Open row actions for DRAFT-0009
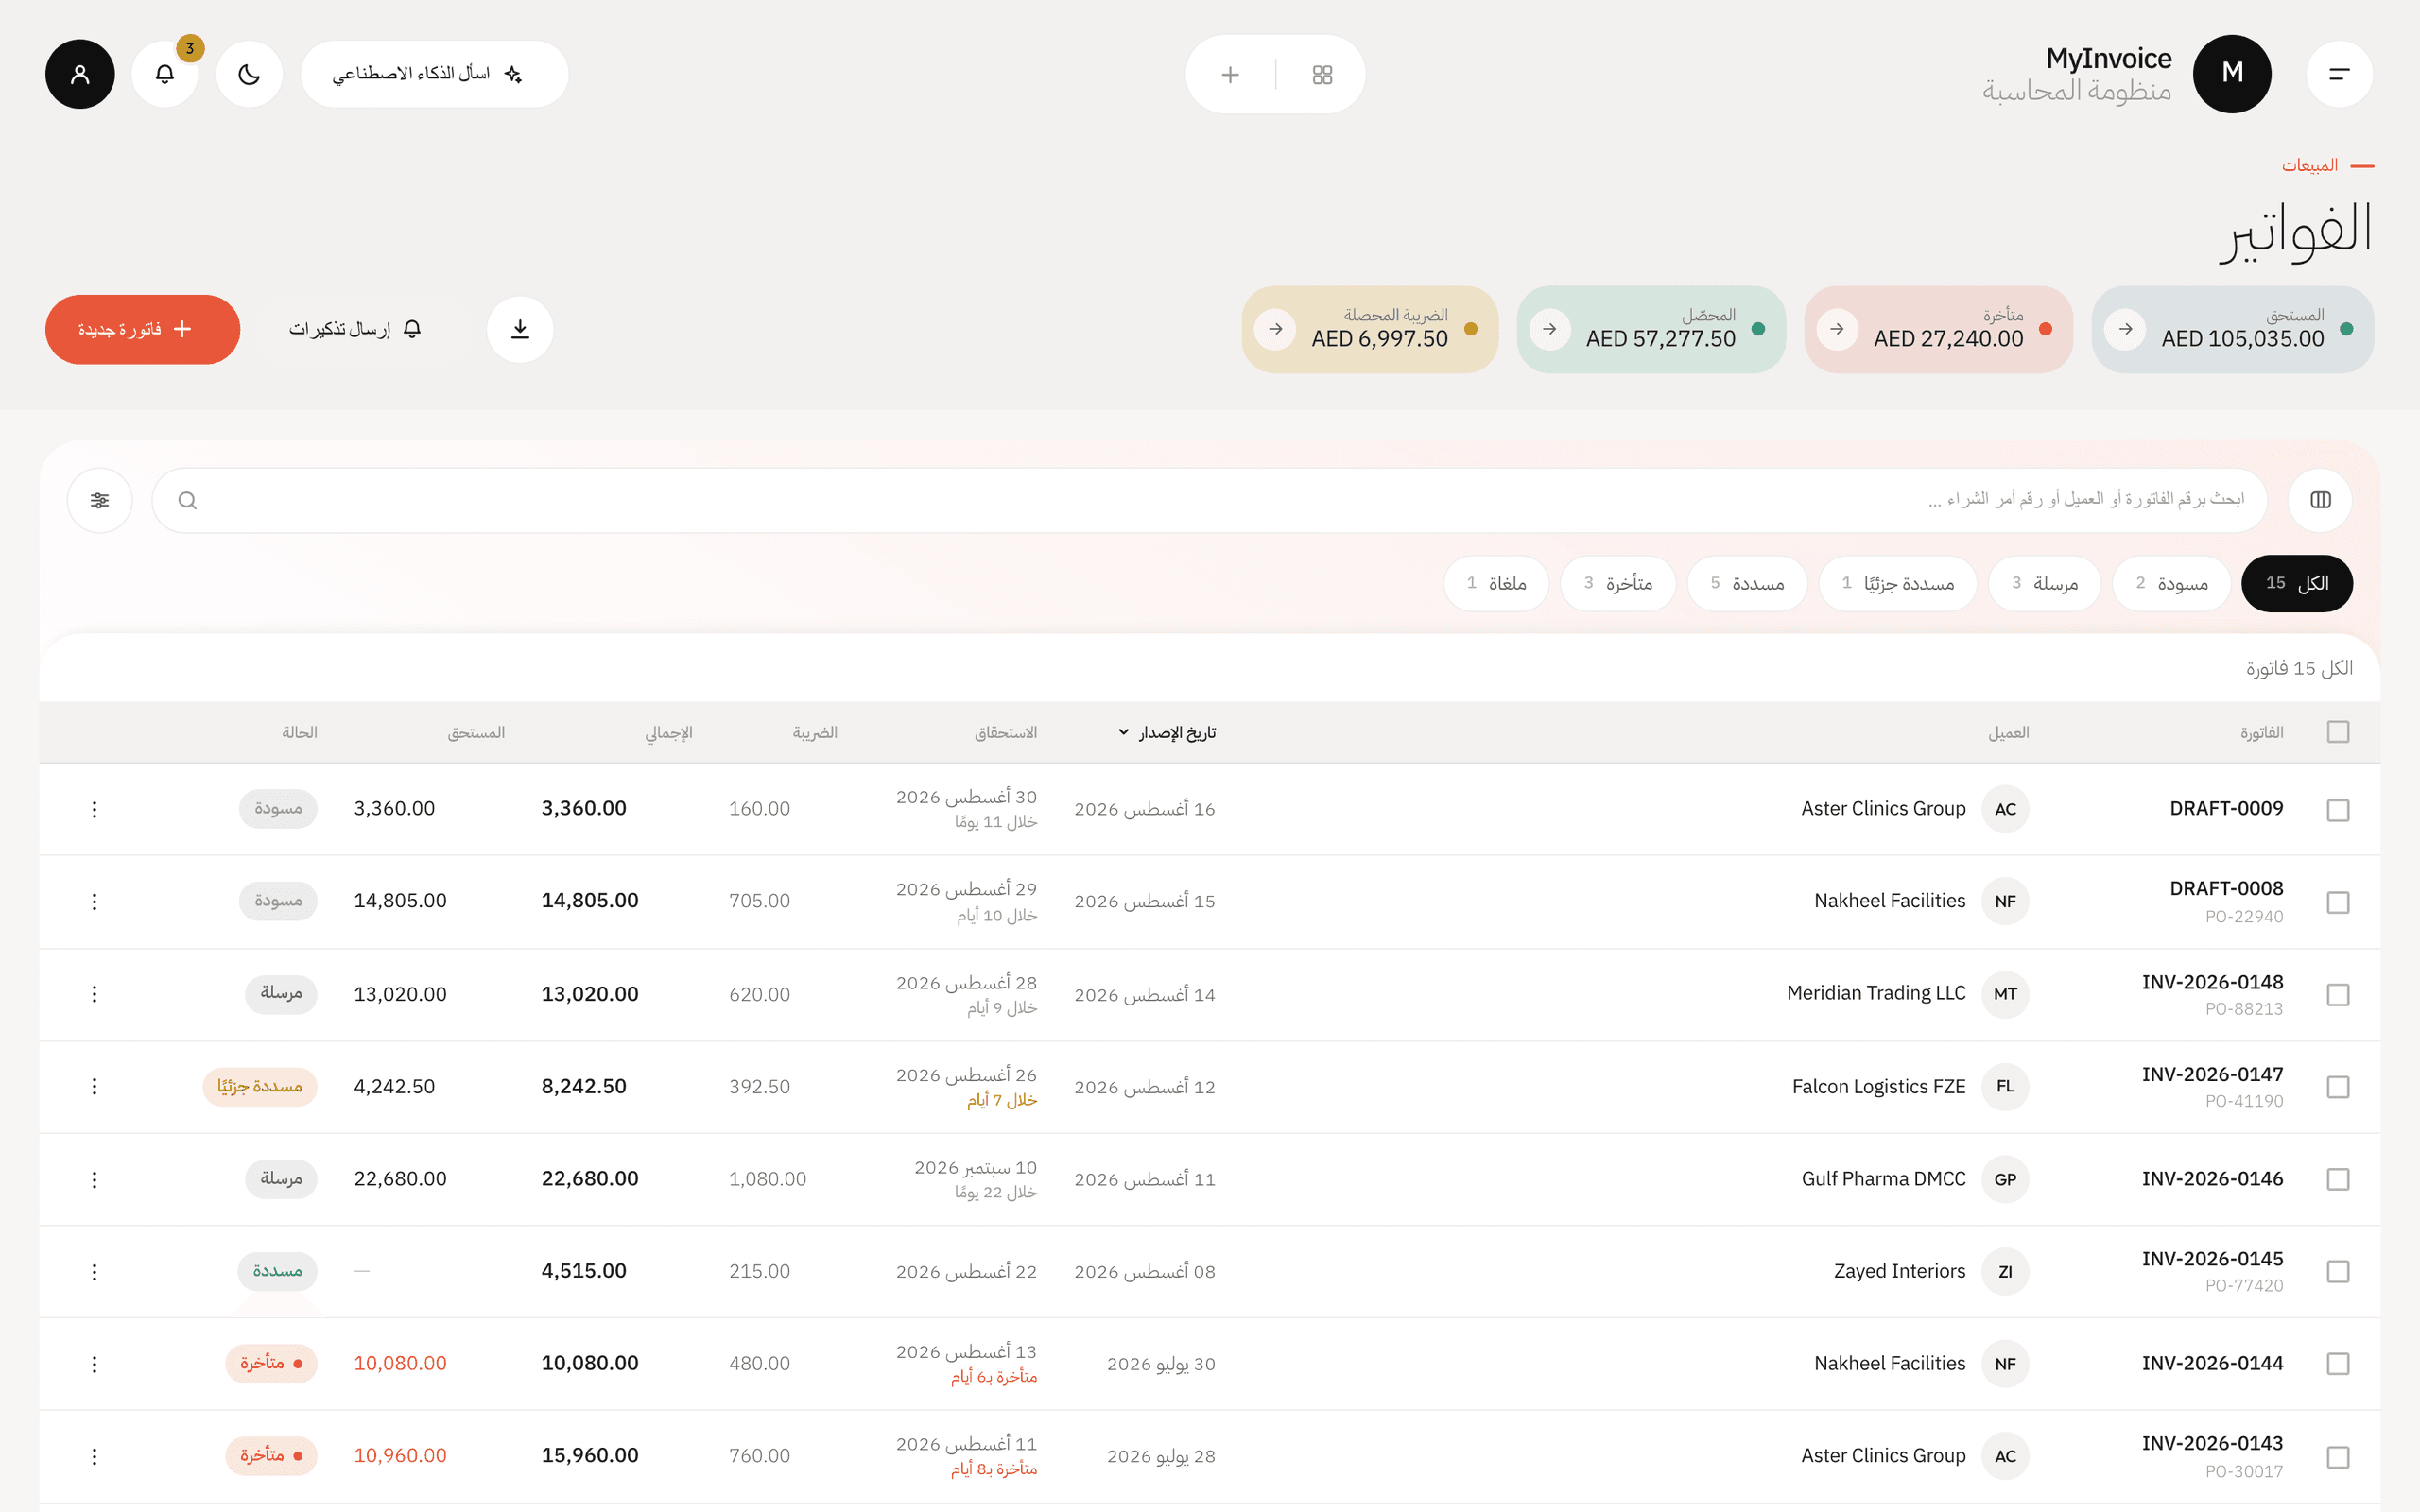Screen dimensions: 2420x1512 (x=94, y=809)
